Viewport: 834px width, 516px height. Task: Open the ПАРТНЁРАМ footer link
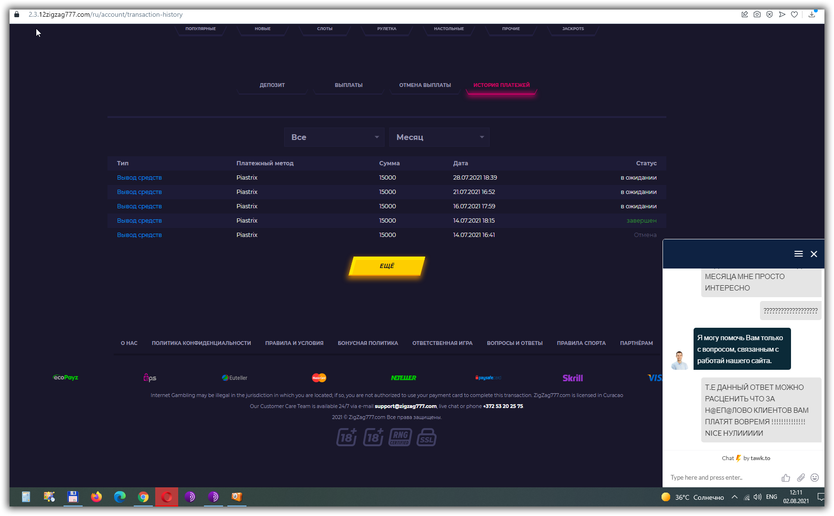636,343
